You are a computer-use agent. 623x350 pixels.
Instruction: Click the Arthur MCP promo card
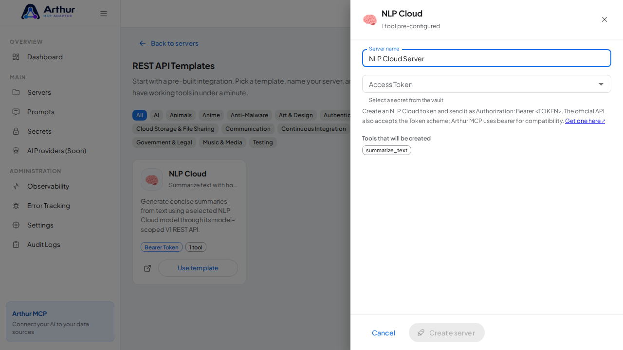tap(60, 322)
